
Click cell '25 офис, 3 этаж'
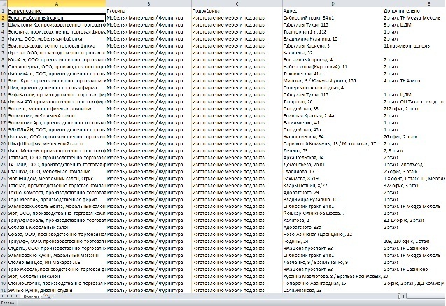[414, 171]
